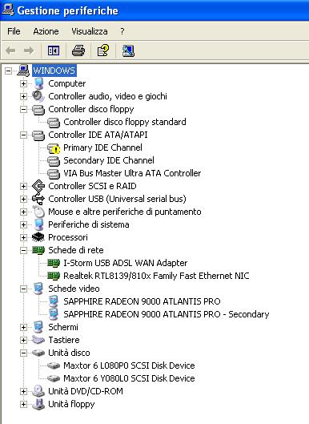Image resolution: width=309 pixels, height=424 pixels.
Task: Expand the Tastiere node
Action: click(23, 340)
